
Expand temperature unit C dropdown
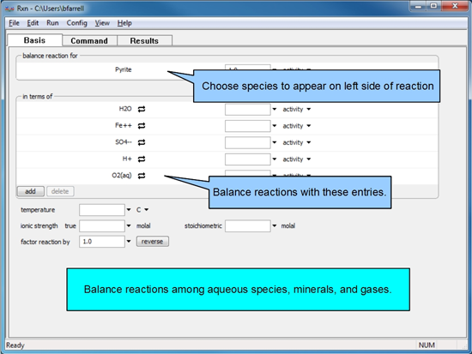146,210
